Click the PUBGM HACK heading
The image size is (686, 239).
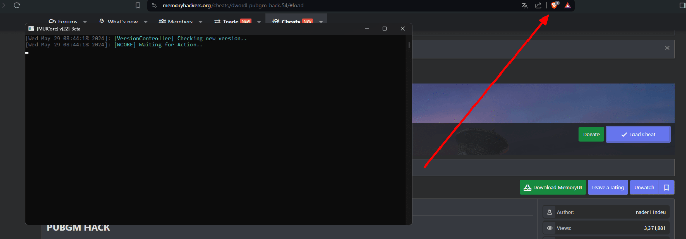(x=78, y=227)
